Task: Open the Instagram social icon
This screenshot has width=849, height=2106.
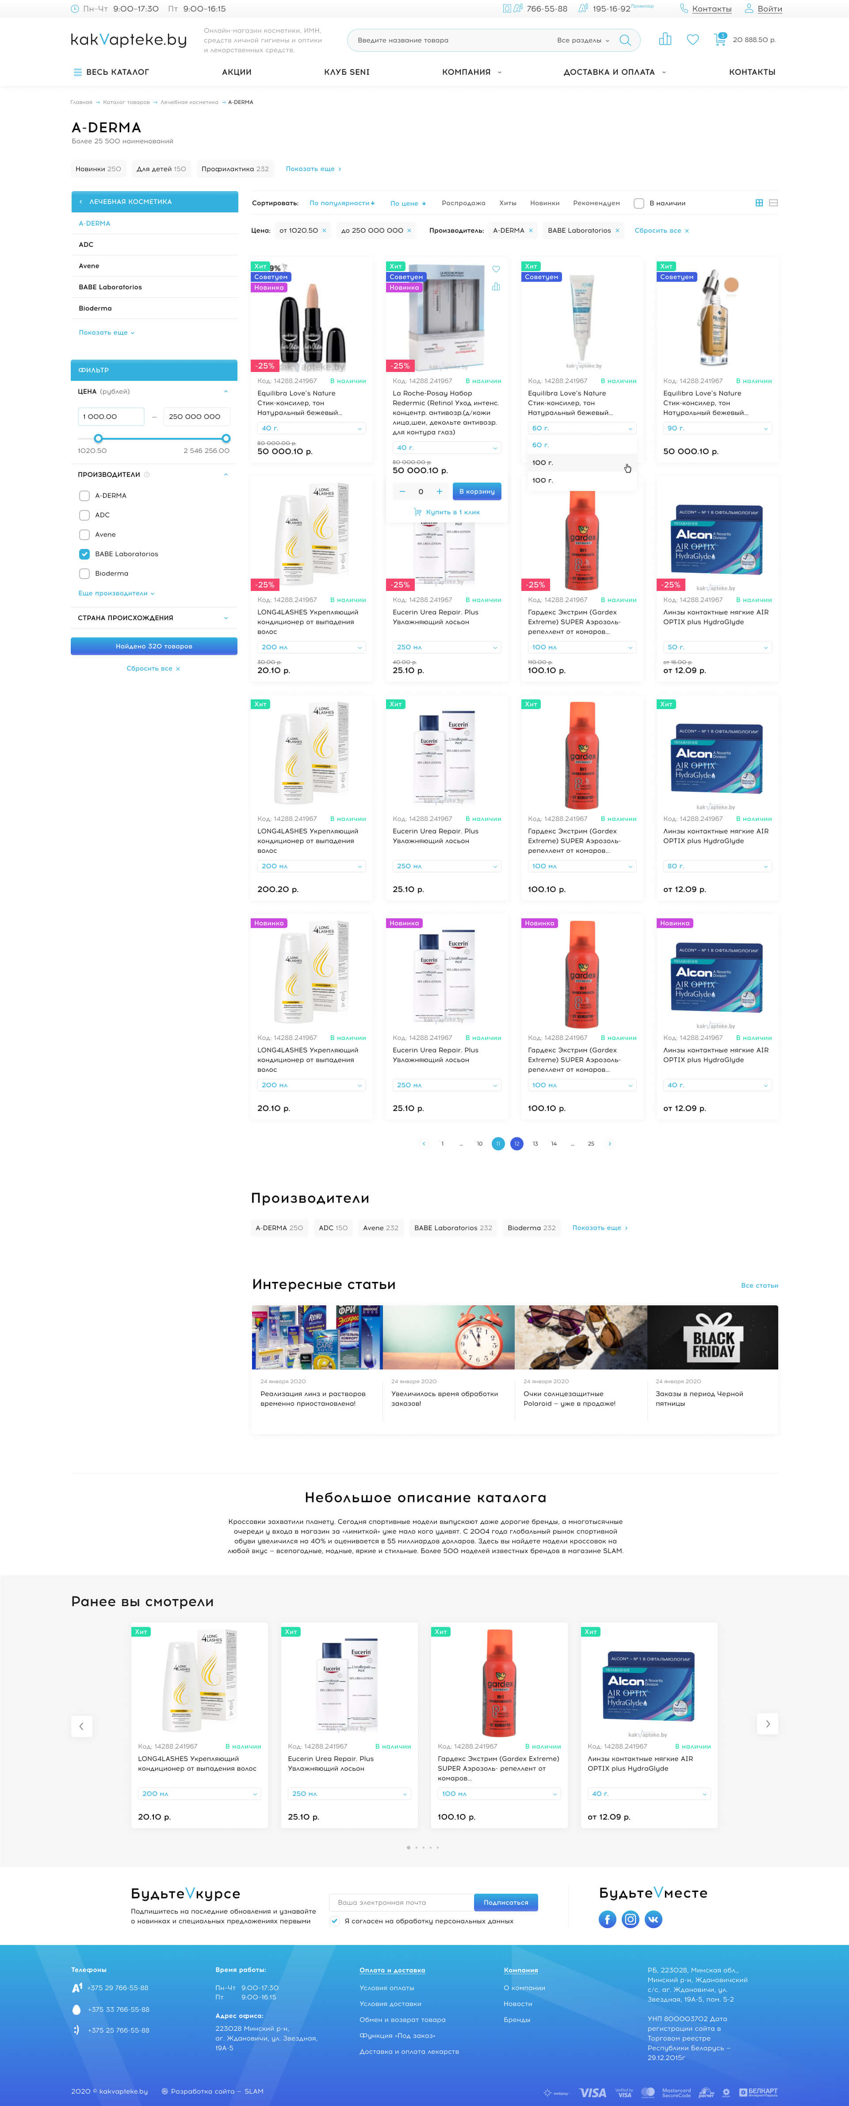Action: (630, 1919)
